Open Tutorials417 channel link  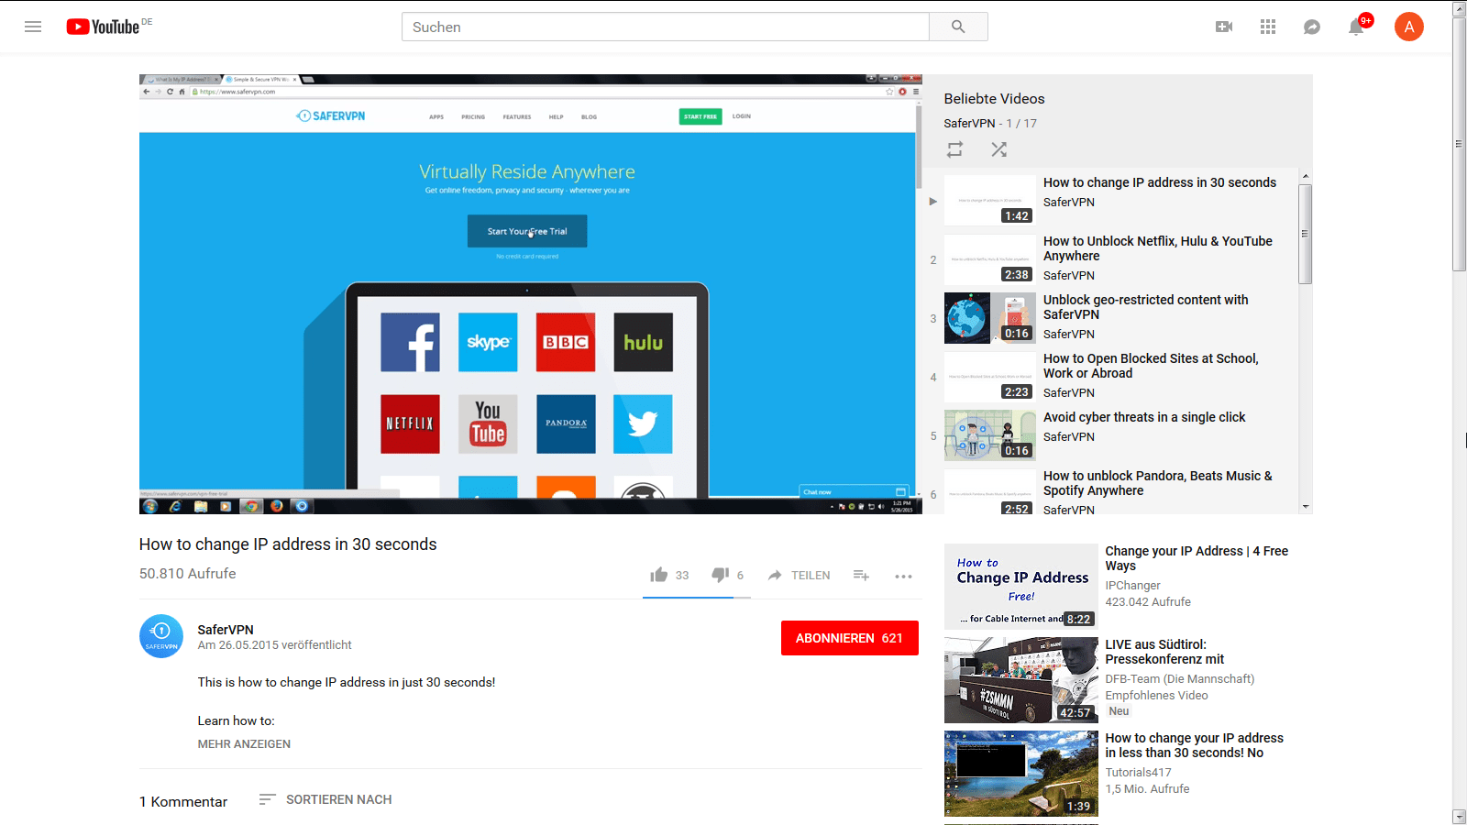1138,772
